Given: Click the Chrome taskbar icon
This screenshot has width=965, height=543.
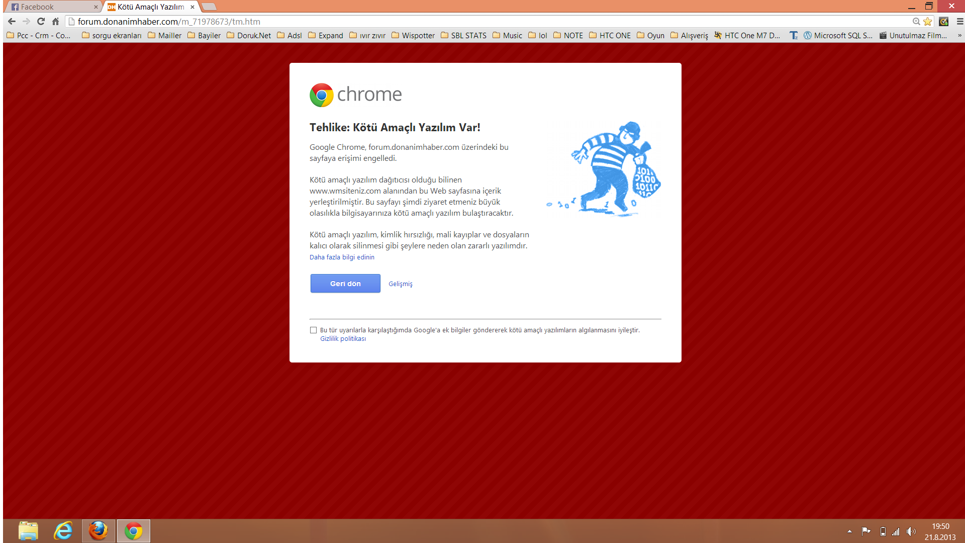Looking at the screenshot, I should [x=134, y=531].
